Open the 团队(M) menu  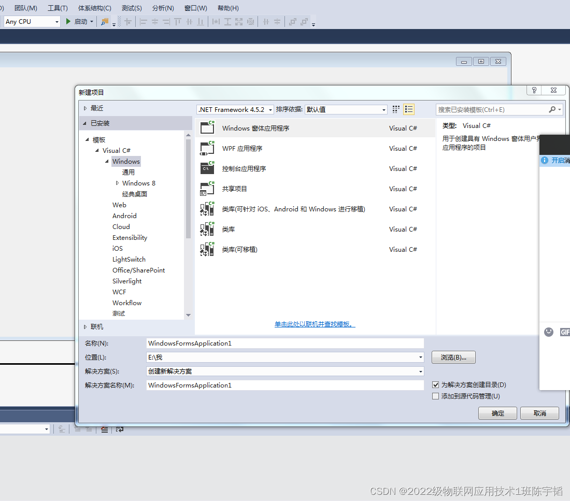coord(25,8)
